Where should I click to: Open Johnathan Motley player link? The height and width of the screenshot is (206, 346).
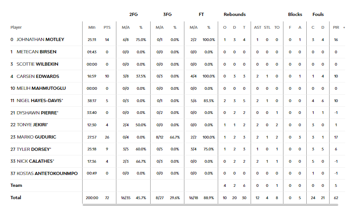40,40
